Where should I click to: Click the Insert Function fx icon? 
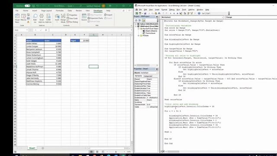[x=46, y=30]
